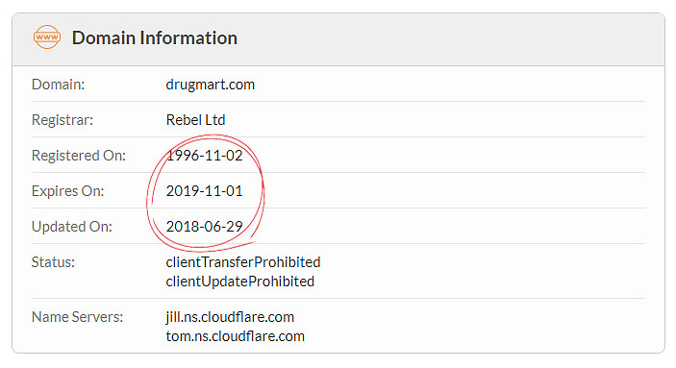
Task: Click the expiry date 2019-11-01
Action: pyautogui.click(x=205, y=191)
